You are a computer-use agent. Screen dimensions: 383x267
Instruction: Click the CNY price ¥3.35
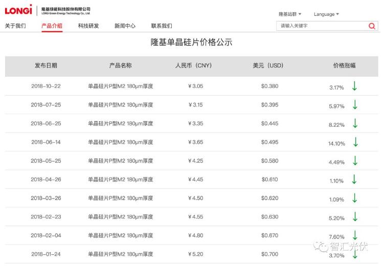pos(196,123)
